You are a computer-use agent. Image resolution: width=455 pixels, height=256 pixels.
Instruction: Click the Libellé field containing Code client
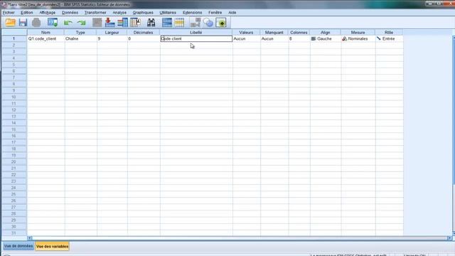point(196,38)
